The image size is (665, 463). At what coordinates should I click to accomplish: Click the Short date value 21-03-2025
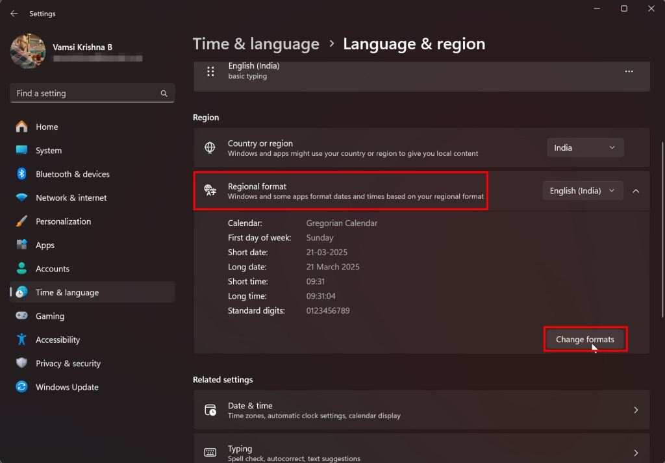[327, 252]
